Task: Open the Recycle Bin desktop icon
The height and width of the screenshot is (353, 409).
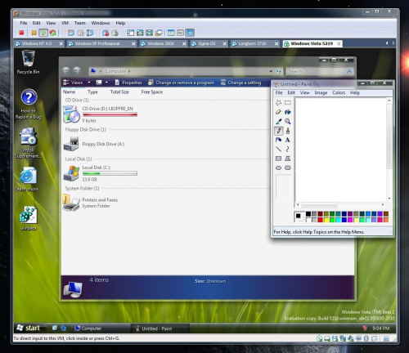Action: point(28,62)
